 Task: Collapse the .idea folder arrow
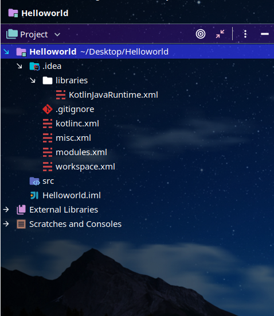coord(19,66)
